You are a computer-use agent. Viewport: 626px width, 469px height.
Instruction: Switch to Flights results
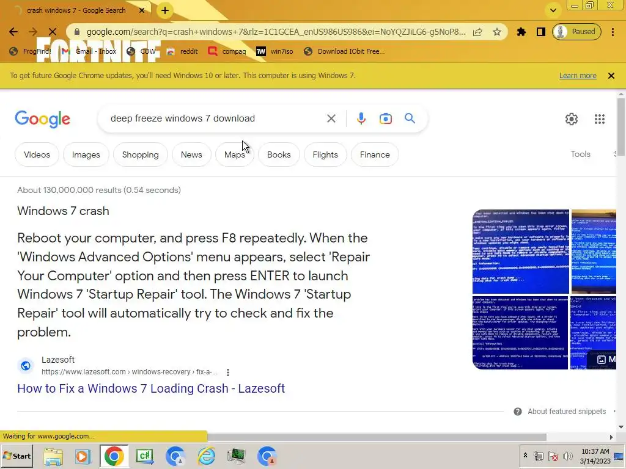(x=325, y=155)
